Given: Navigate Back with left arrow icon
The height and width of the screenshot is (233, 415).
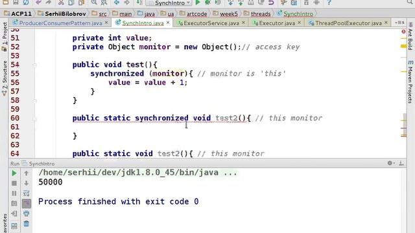Looking at the screenshot, I should 117,3.
